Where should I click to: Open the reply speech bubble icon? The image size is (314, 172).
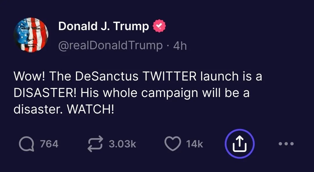(x=26, y=144)
